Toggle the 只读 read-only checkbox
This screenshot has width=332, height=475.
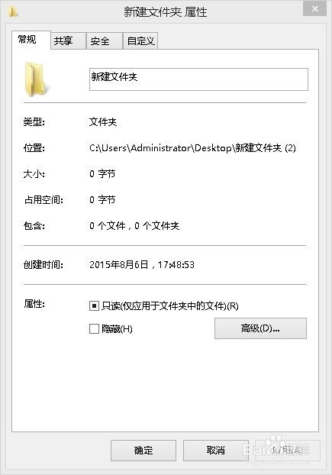pyautogui.click(x=94, y=306)
